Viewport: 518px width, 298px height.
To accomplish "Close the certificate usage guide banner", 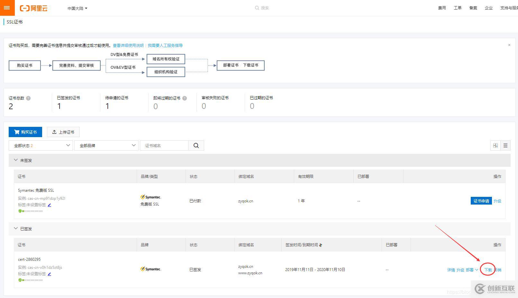I will (509, 45).
